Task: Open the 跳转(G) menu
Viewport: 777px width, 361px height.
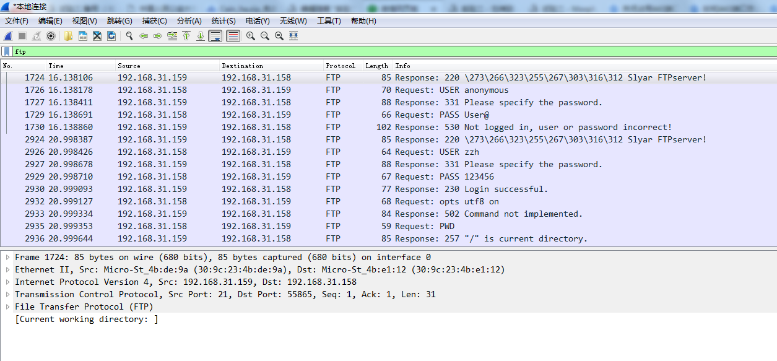Action: (x=119, y=21)
